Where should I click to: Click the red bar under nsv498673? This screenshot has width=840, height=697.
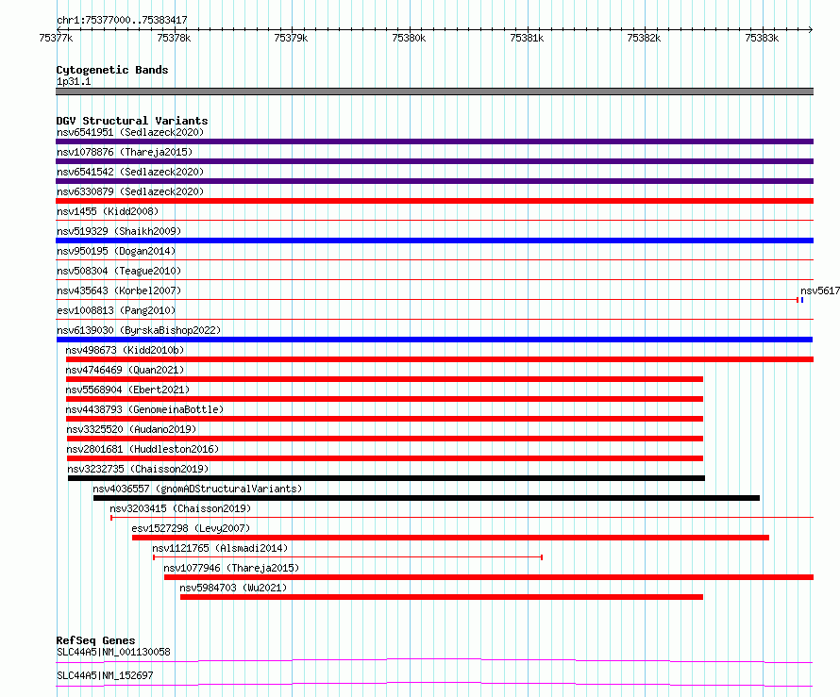439,359
